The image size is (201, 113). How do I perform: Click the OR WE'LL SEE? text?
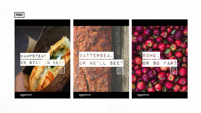click(101, 63)
